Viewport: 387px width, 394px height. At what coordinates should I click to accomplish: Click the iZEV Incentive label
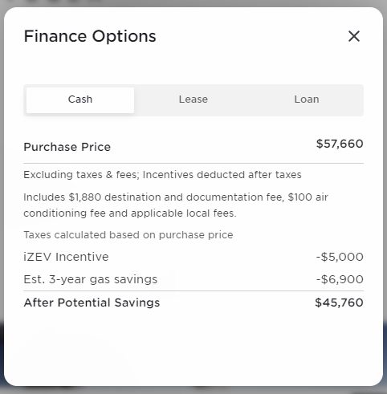pyautogui.click(x=66, y=257)
